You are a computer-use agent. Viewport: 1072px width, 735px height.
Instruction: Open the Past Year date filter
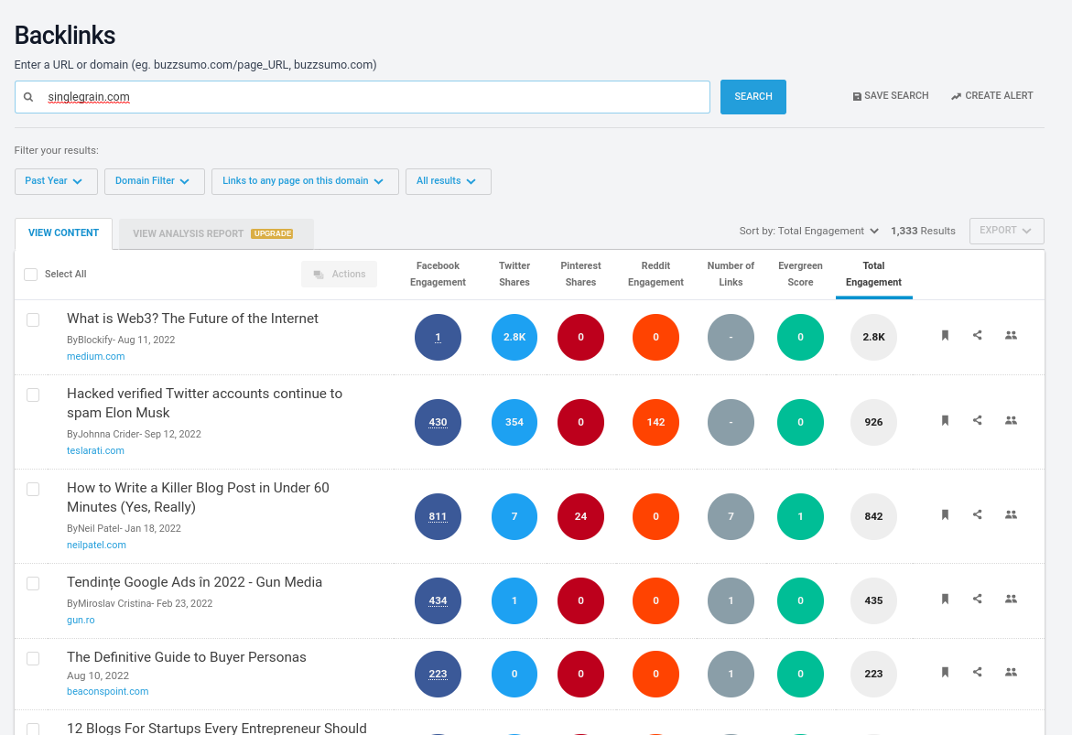coord(56,181)
